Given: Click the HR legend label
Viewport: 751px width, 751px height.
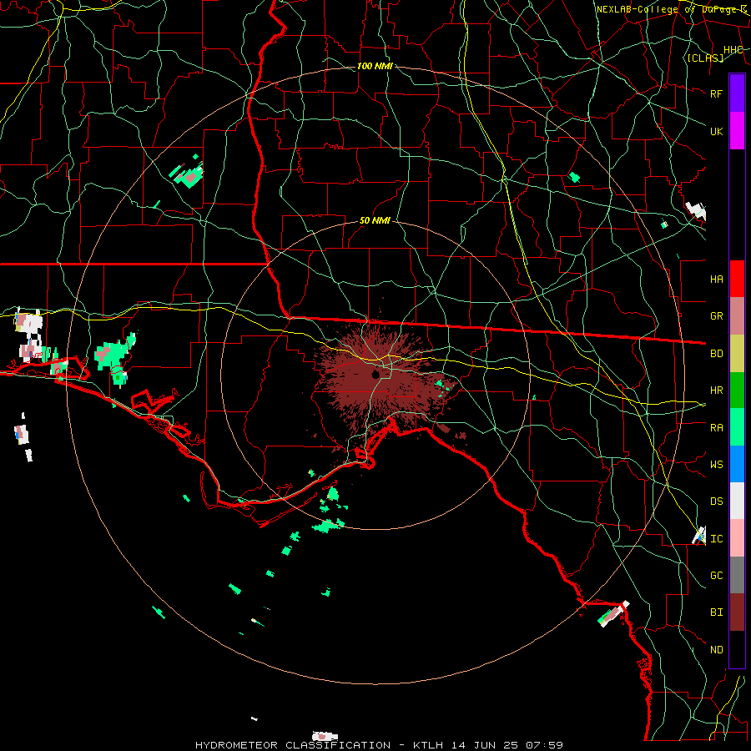Looking at the screenshot, I should (716, 391).
